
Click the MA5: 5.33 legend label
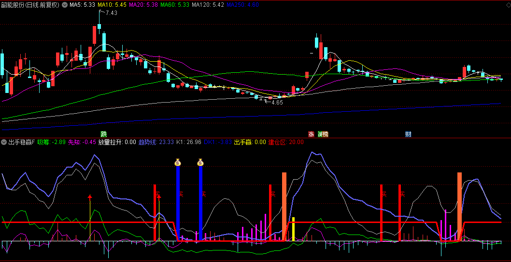83,5
